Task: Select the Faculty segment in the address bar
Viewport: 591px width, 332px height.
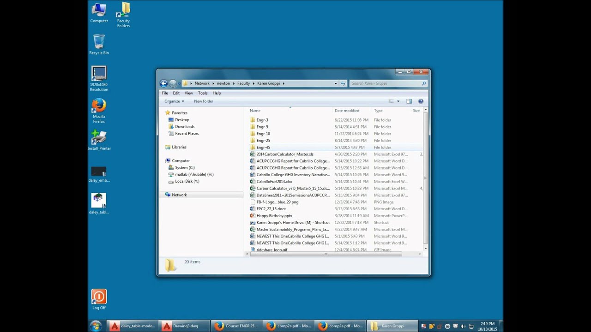Action: (243, 83)
